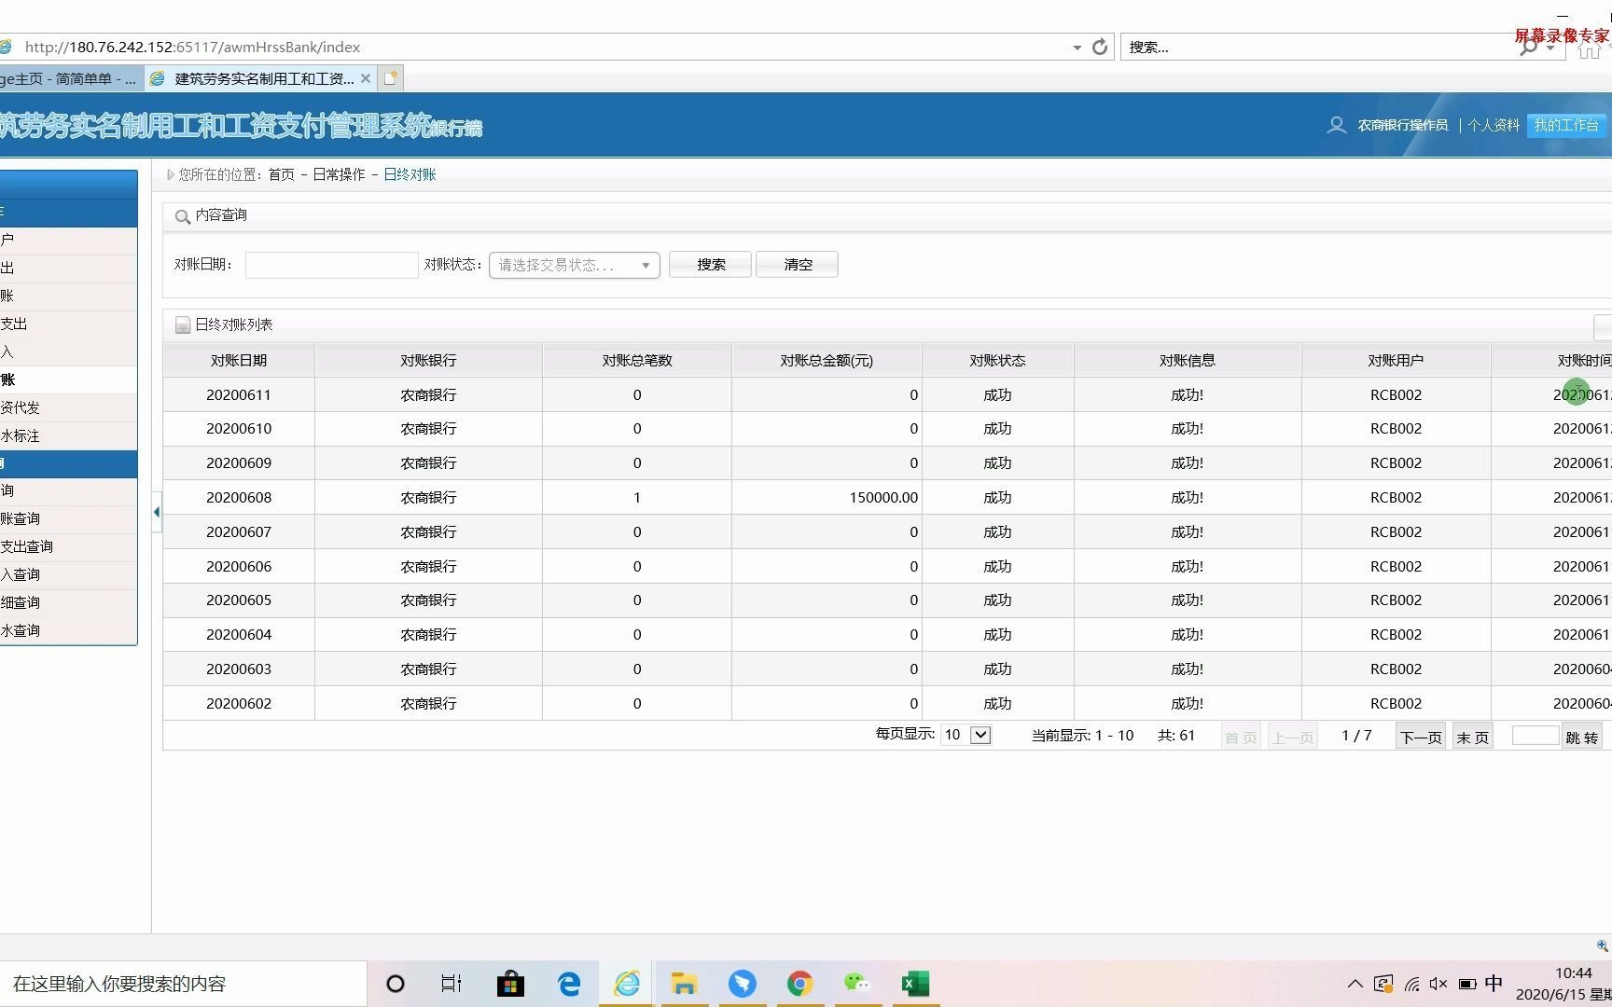Click the 对账总笔数 column header
Screen dimensions: 1612x1007
click(637, 360)
